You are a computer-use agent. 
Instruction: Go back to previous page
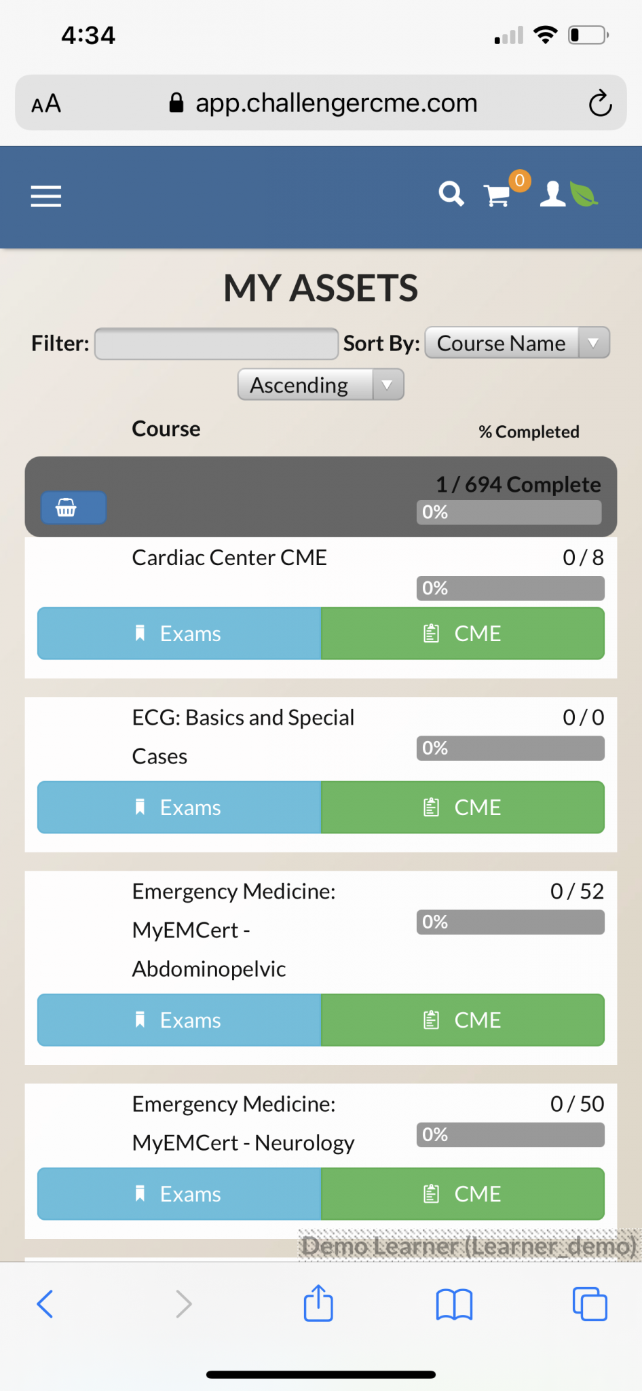pyautogui.click(x=45, y=1303)
